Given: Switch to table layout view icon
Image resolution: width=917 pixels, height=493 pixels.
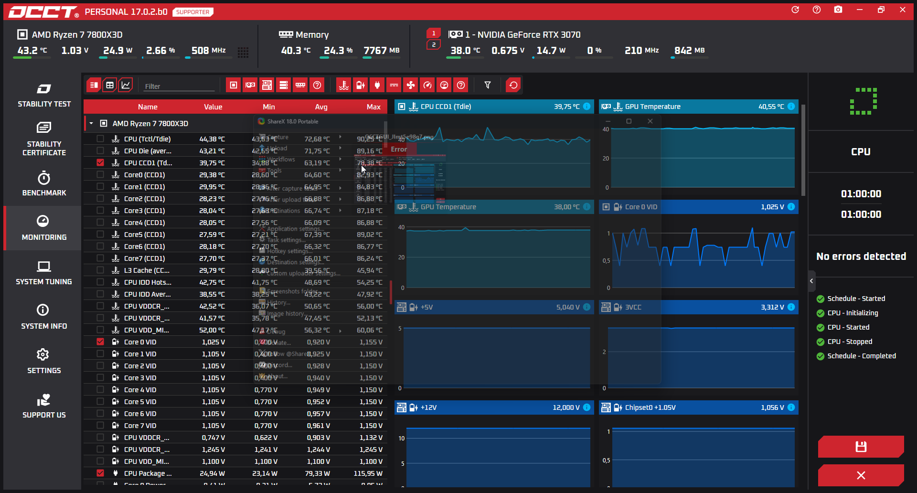Looking at the screenshot, I should point(110,85).
